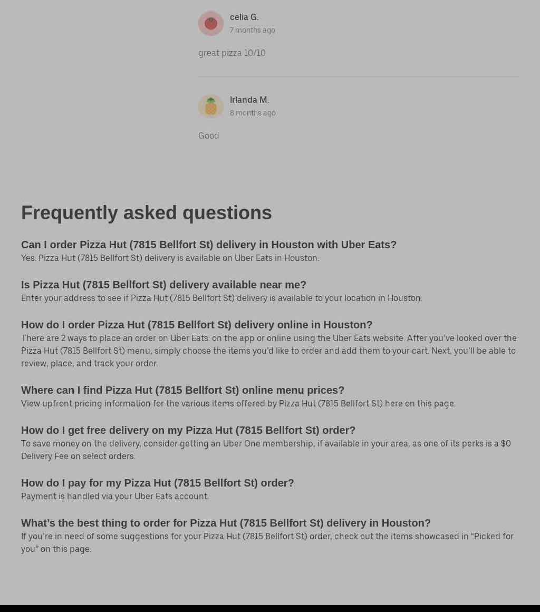Screen dimensions: 540x612
Task: Select 'How do I order Pizza Hut online' question
Action: (197, 325)
